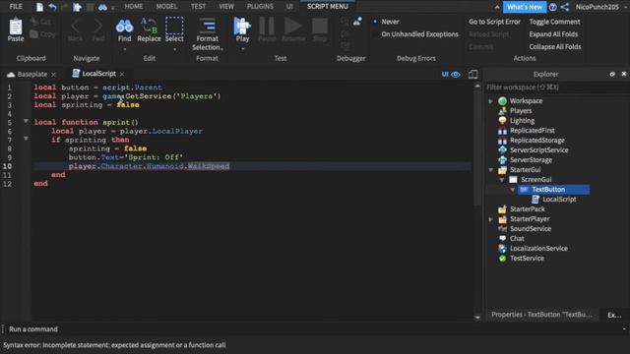Click the Pause test button
Image resolution: width=630 pixels, height=354 pixels.
[267, 27]
